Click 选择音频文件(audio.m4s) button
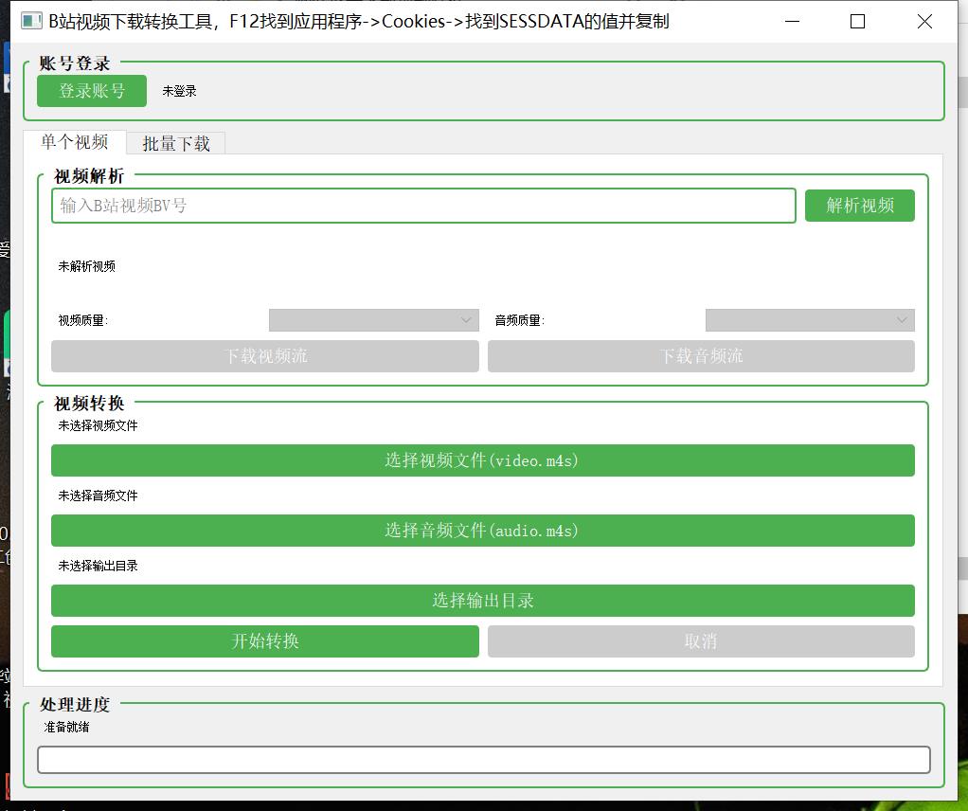This screenshot has height=811, width=968. click(x=483, y=531)
